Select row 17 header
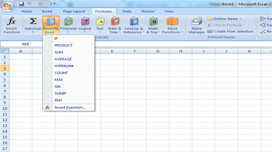The width and height of the screenshot is (272, 152). tap(5, 148)
